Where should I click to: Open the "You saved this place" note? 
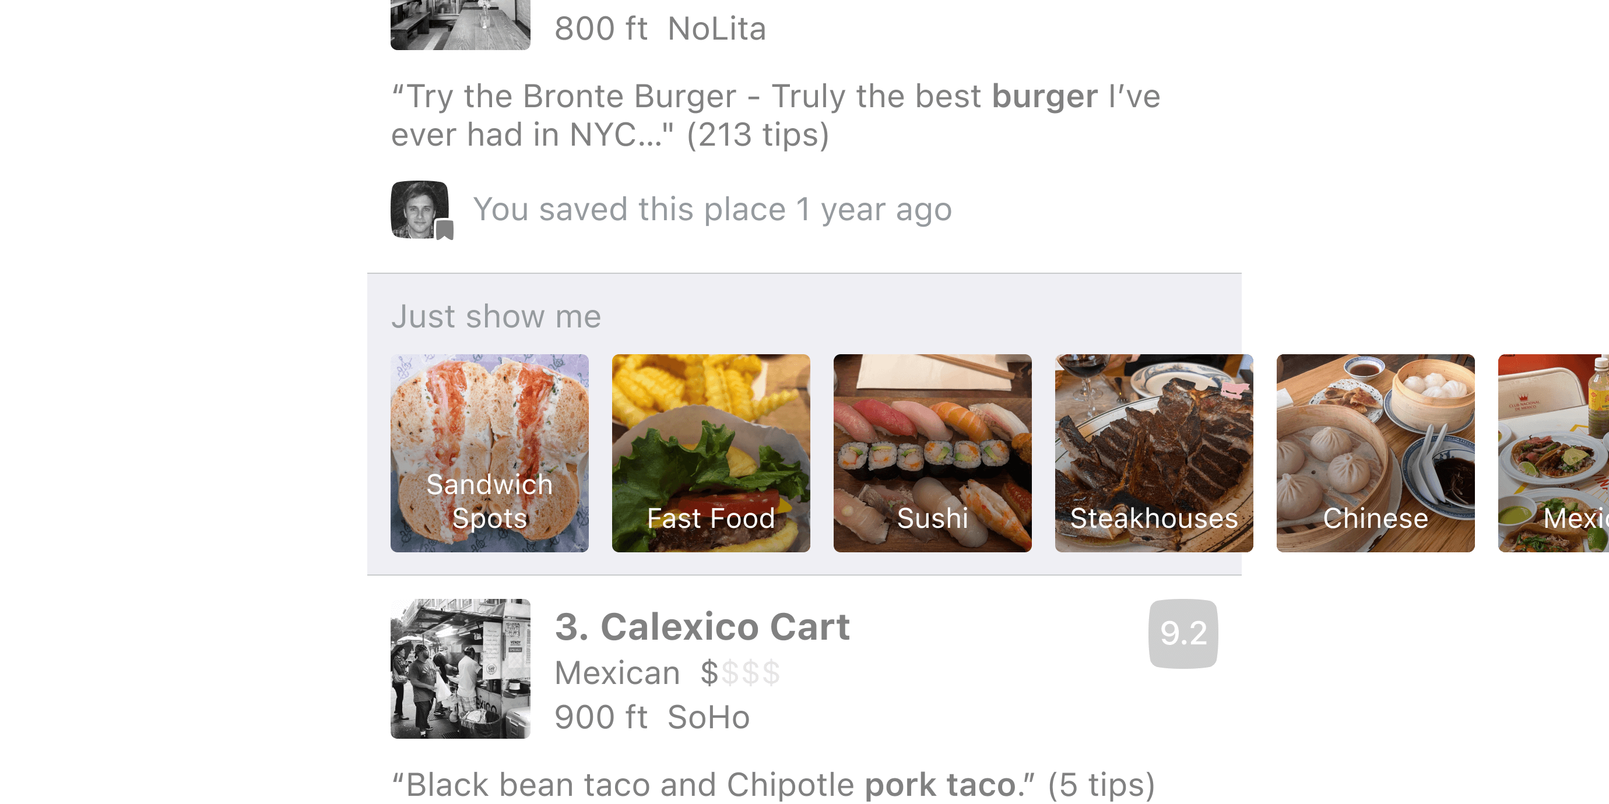[x=712, y=209]
